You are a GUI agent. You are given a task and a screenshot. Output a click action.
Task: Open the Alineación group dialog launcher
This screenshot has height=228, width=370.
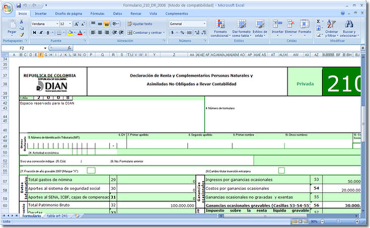[x=164, y=41]
